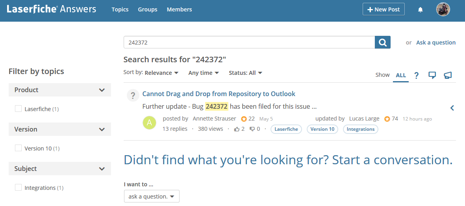Screen dimensions: 465x206
Task: Open the Members menu
Action: 180,9
